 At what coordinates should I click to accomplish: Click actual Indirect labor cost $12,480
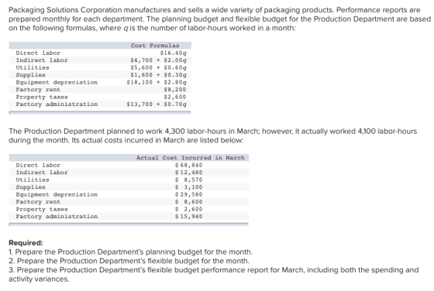[189, 173]
